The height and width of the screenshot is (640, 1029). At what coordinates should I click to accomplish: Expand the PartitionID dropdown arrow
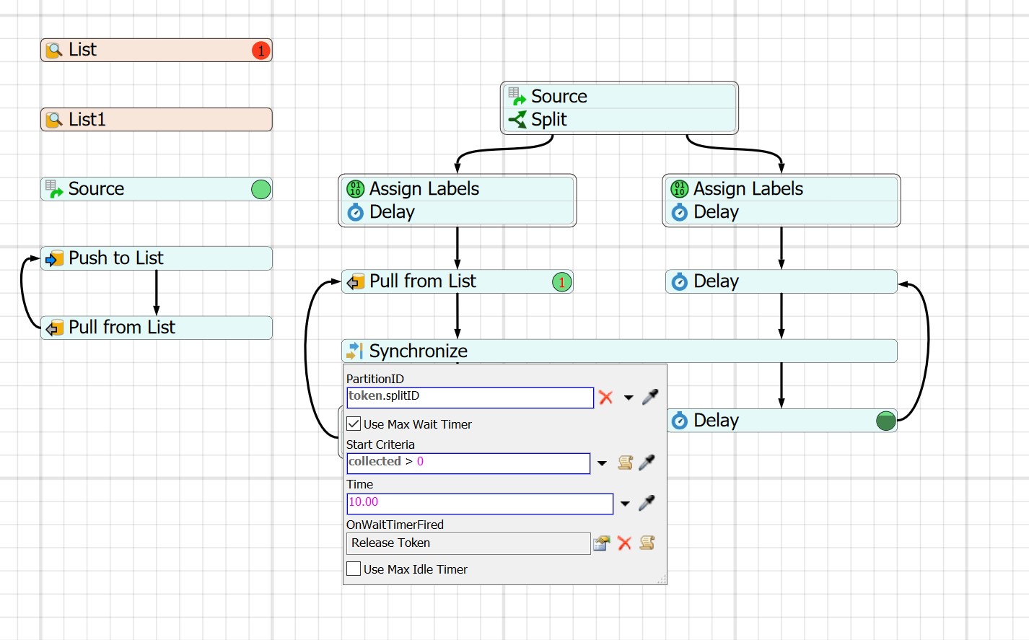(629, 398)
